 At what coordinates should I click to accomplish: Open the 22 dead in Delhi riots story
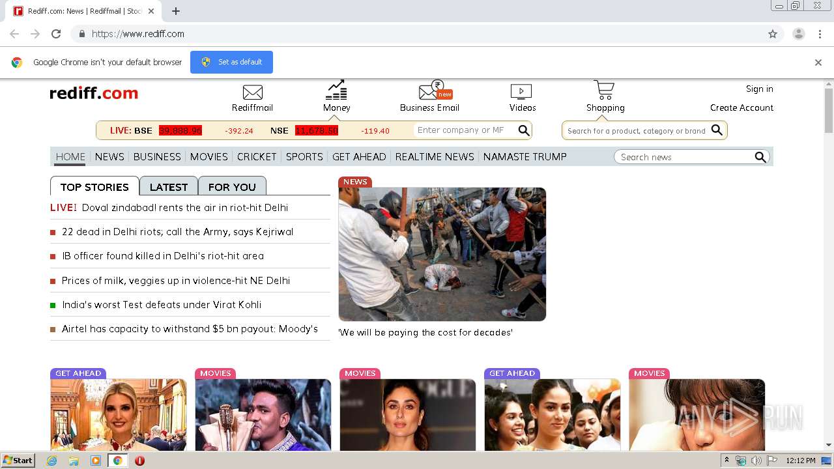point(177,231)
